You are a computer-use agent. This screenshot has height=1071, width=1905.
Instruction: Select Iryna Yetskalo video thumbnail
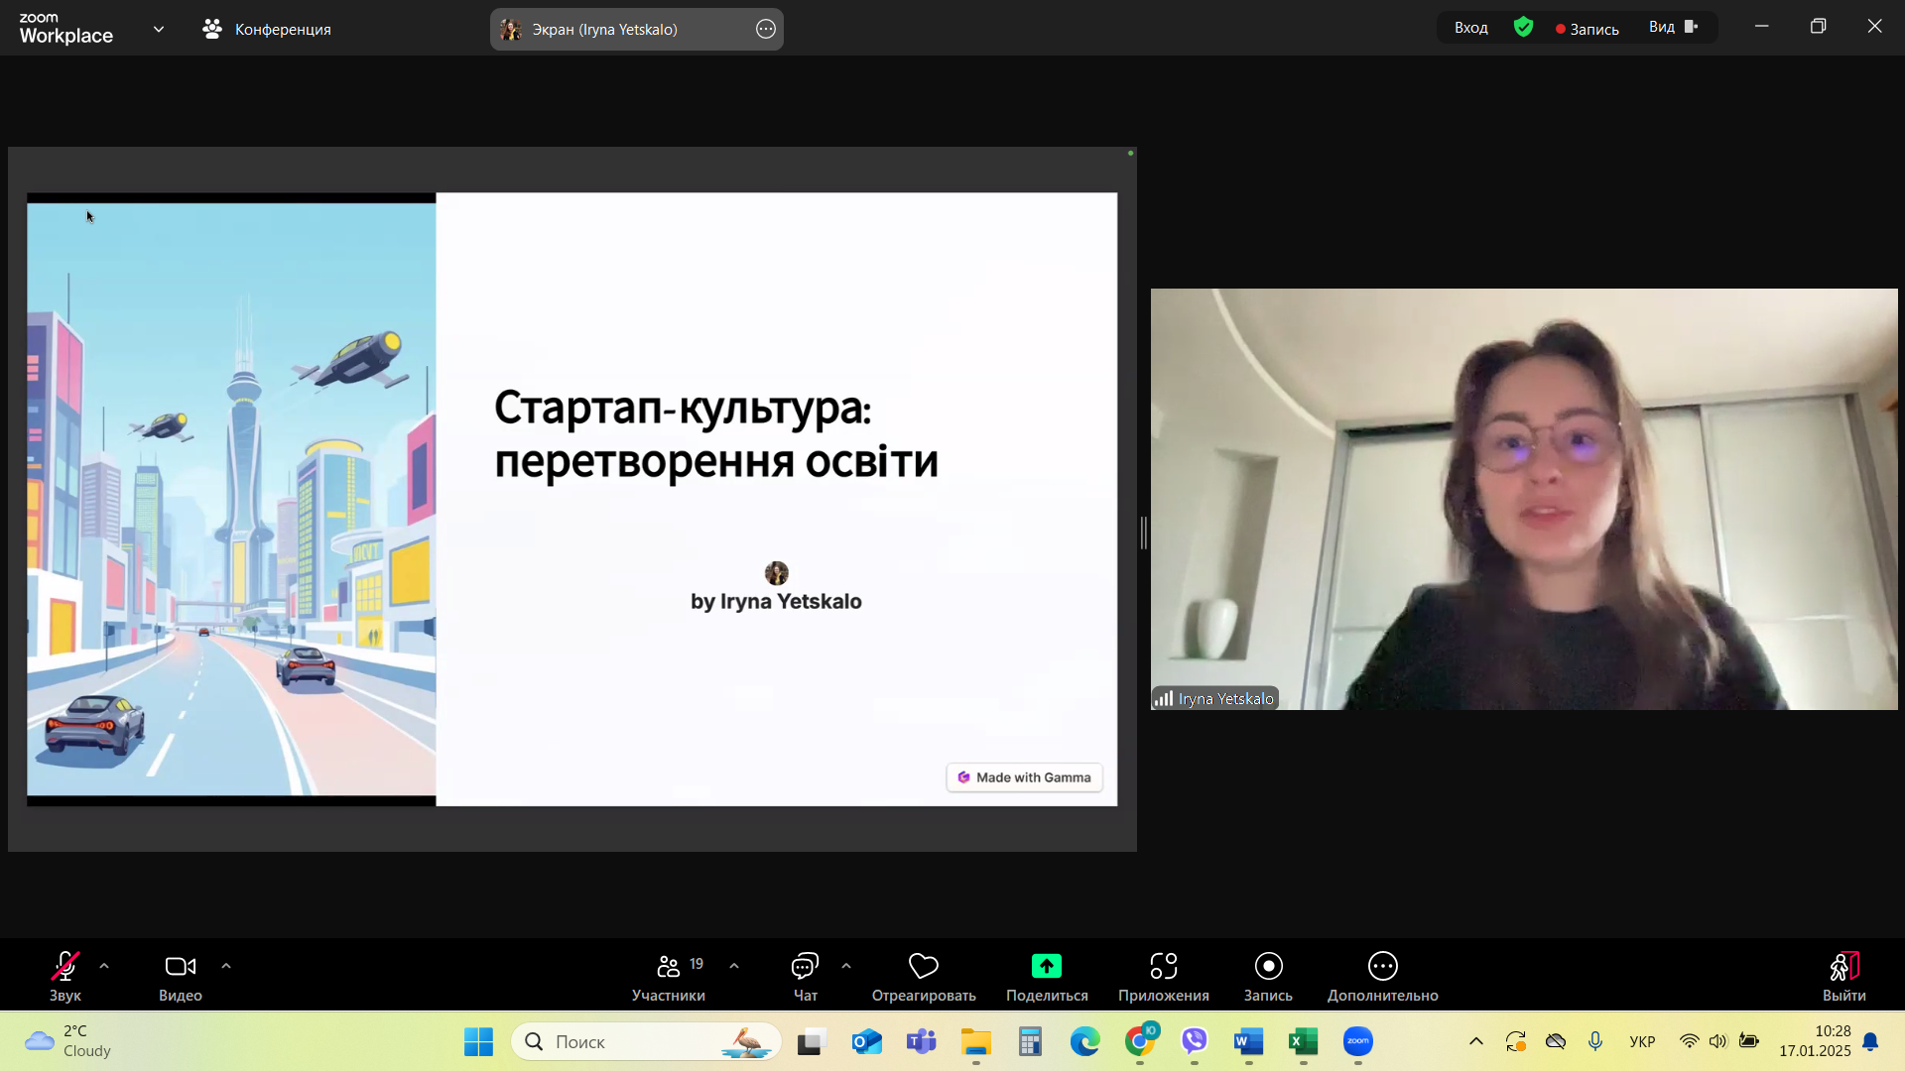pyautogui.click(x=1524, y=499)
